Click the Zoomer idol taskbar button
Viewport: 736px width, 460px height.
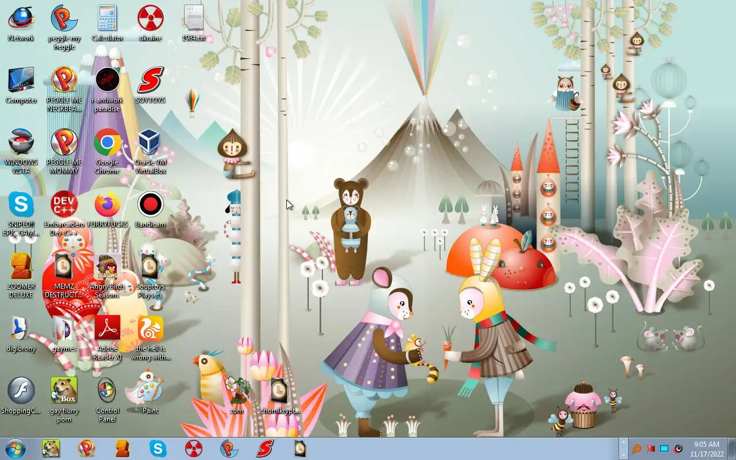122,448
